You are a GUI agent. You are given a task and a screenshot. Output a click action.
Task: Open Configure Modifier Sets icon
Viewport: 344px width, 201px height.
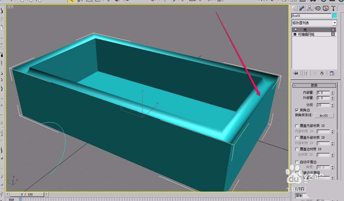(x=332, y=73)
